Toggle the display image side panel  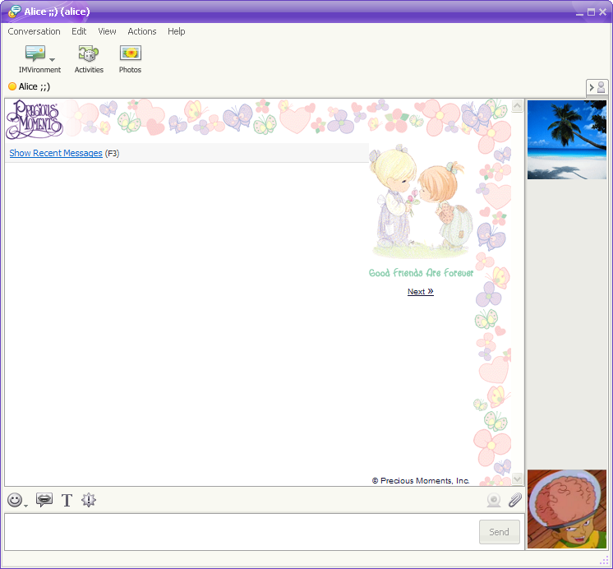(597, 87)
